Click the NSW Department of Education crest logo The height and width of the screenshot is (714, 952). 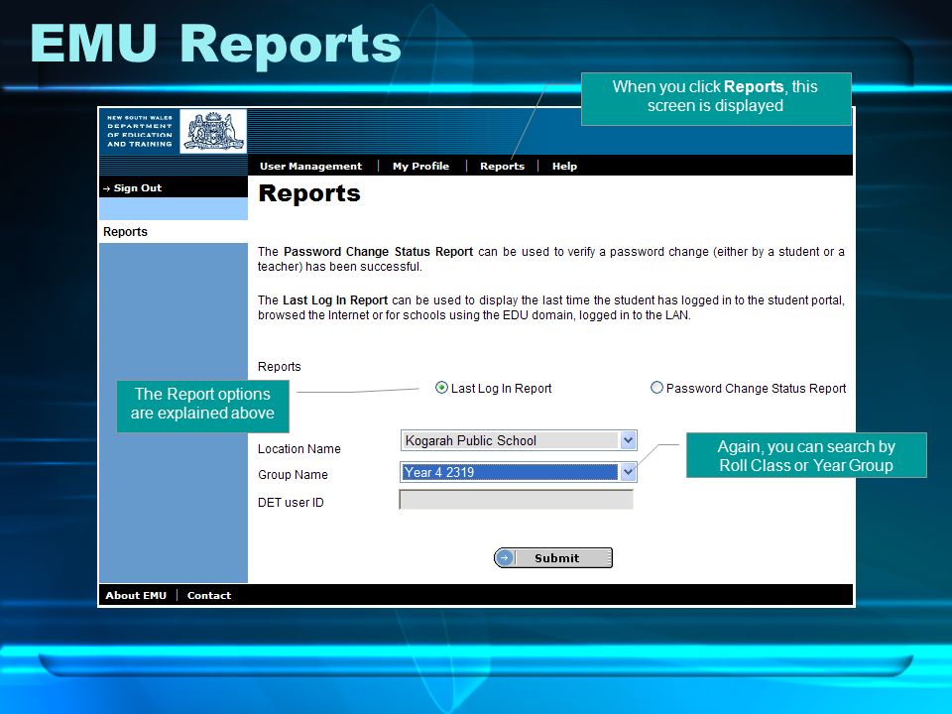click(x=213, y=131)
